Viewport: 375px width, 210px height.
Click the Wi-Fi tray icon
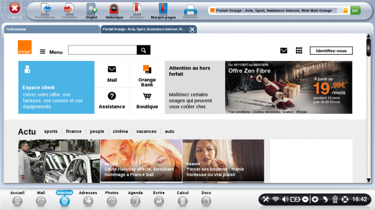point(276,199)
